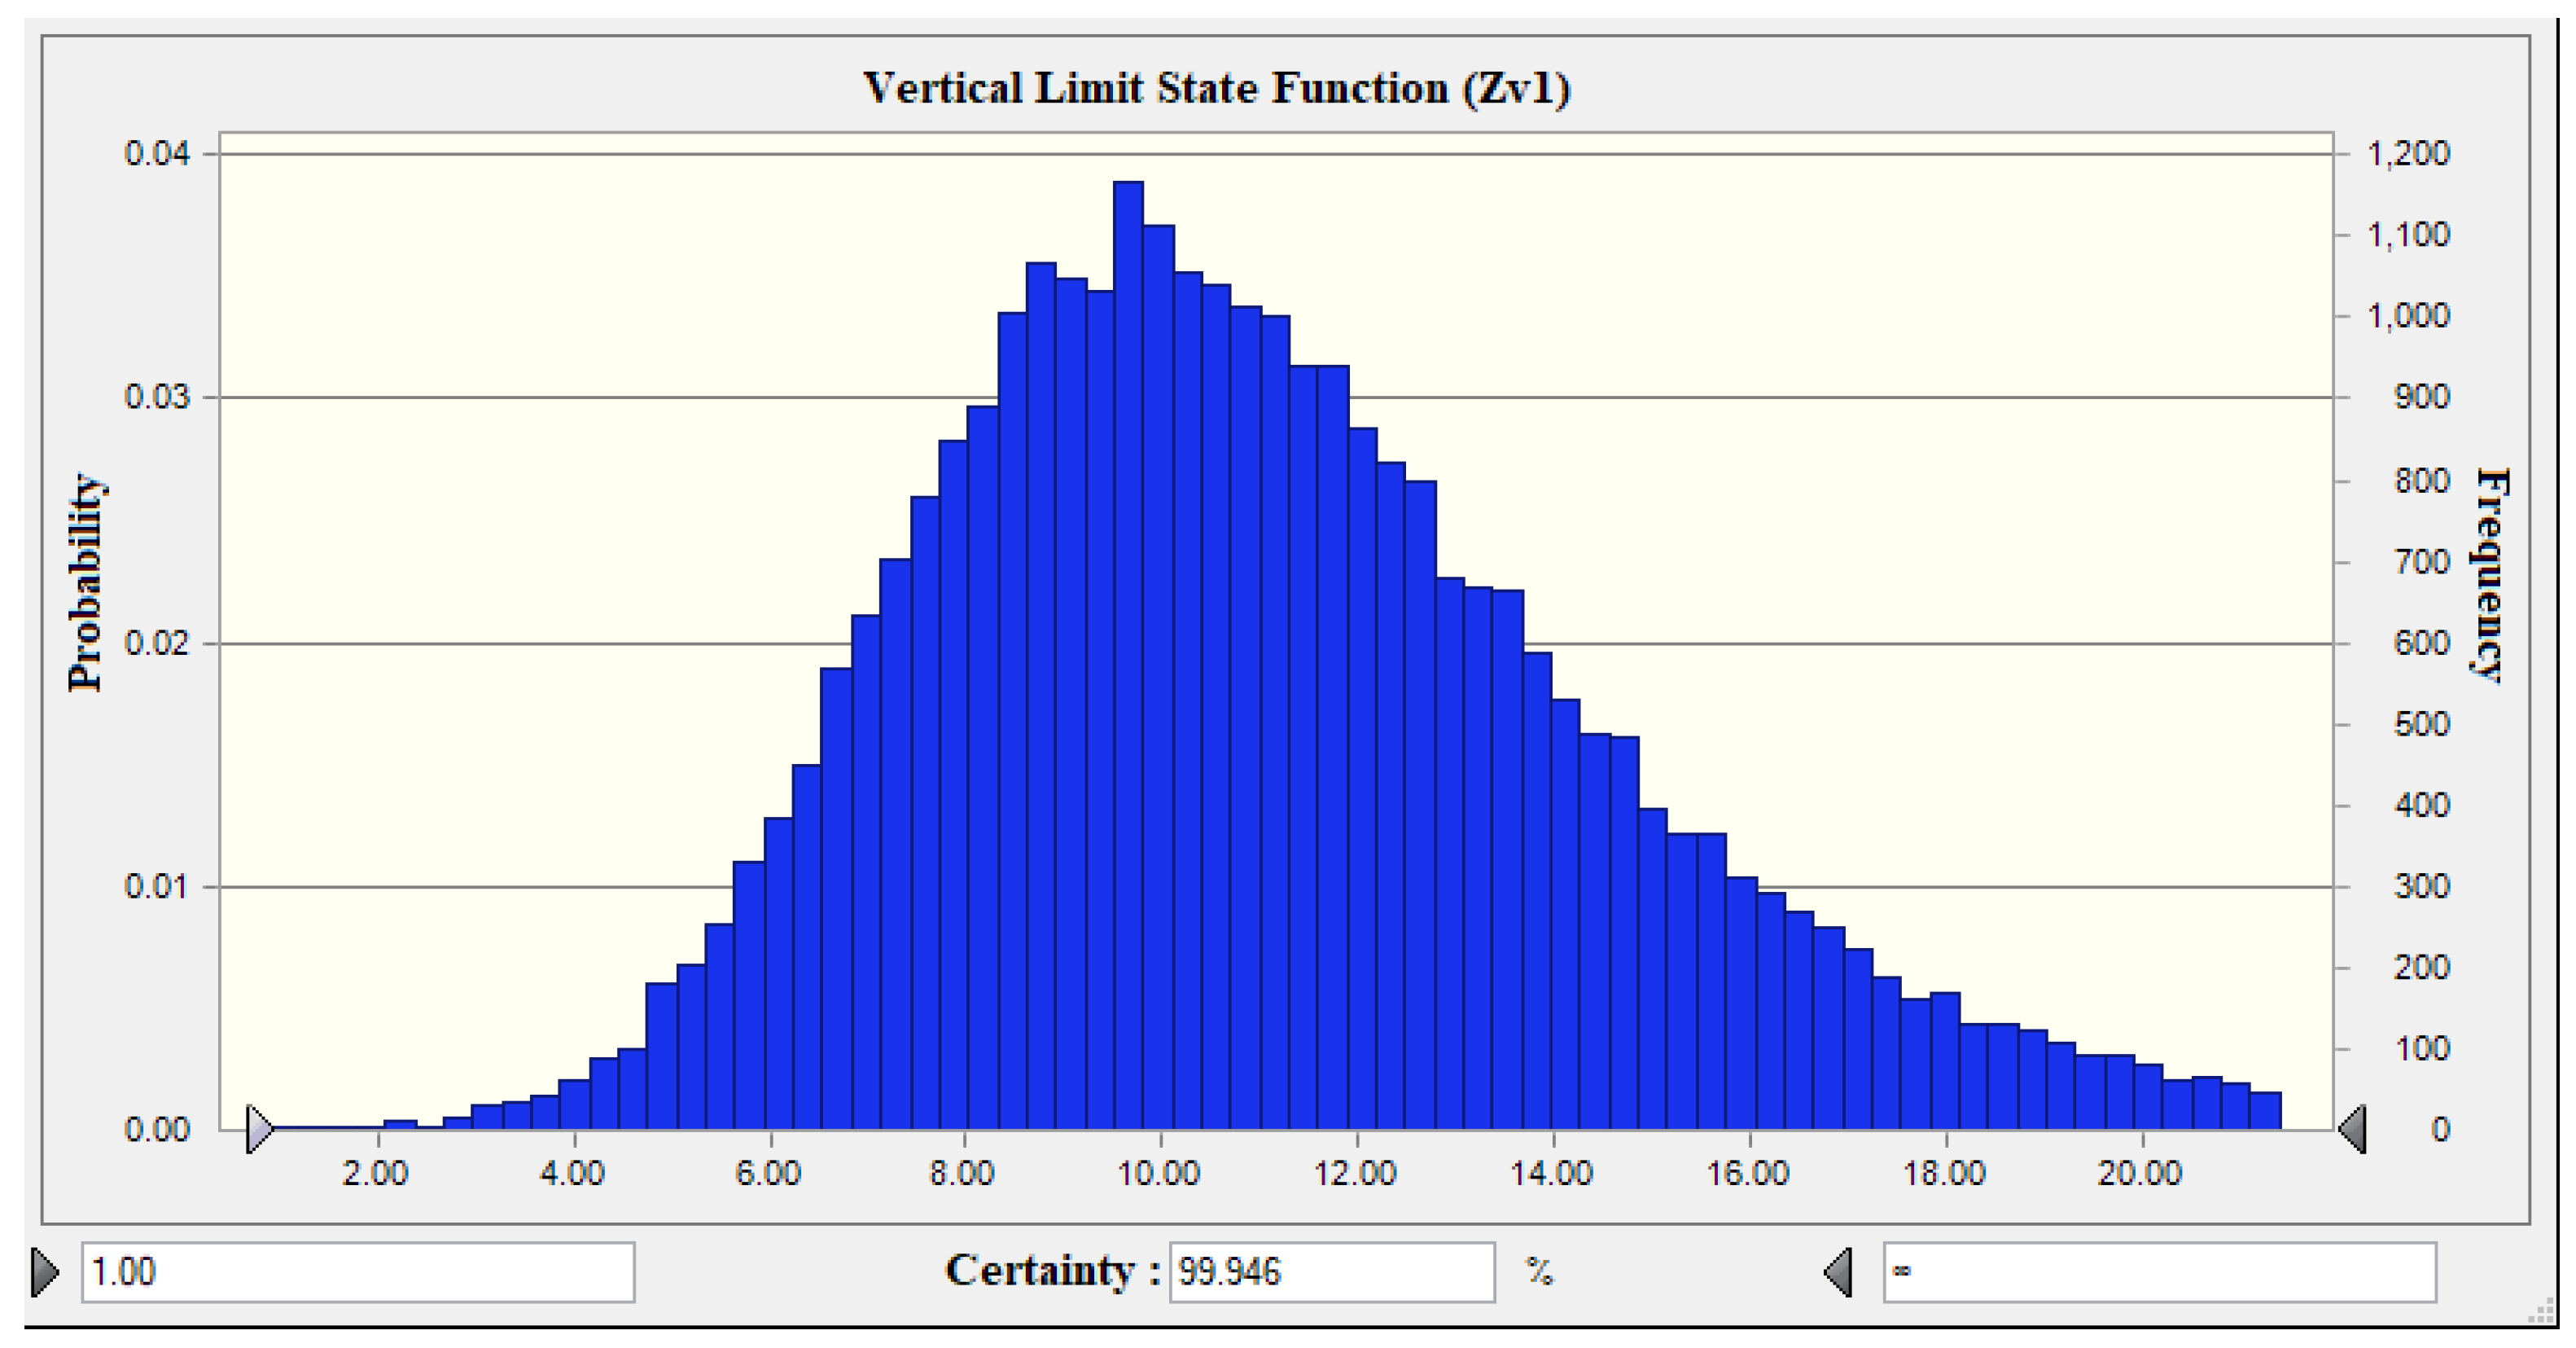
Task: Click the percent sign after the certainty field
Action: (x=1539, y=1272)
